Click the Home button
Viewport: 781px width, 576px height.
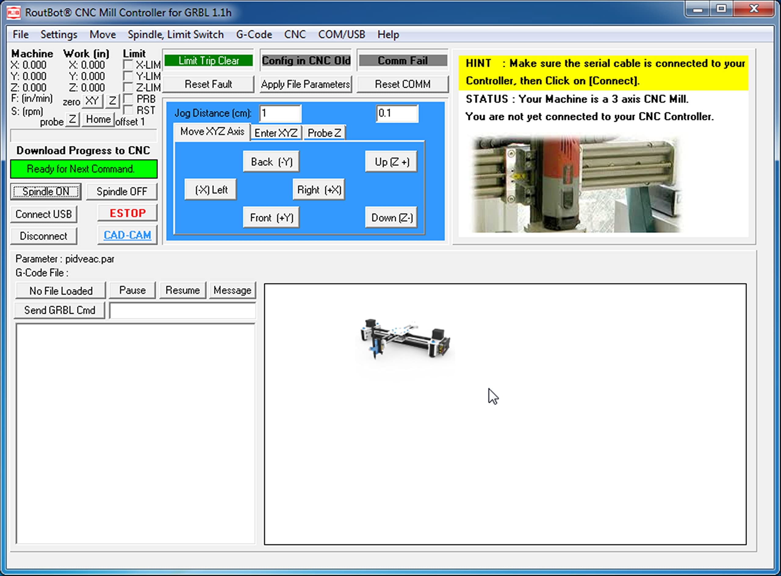click(x=98, y=120)
